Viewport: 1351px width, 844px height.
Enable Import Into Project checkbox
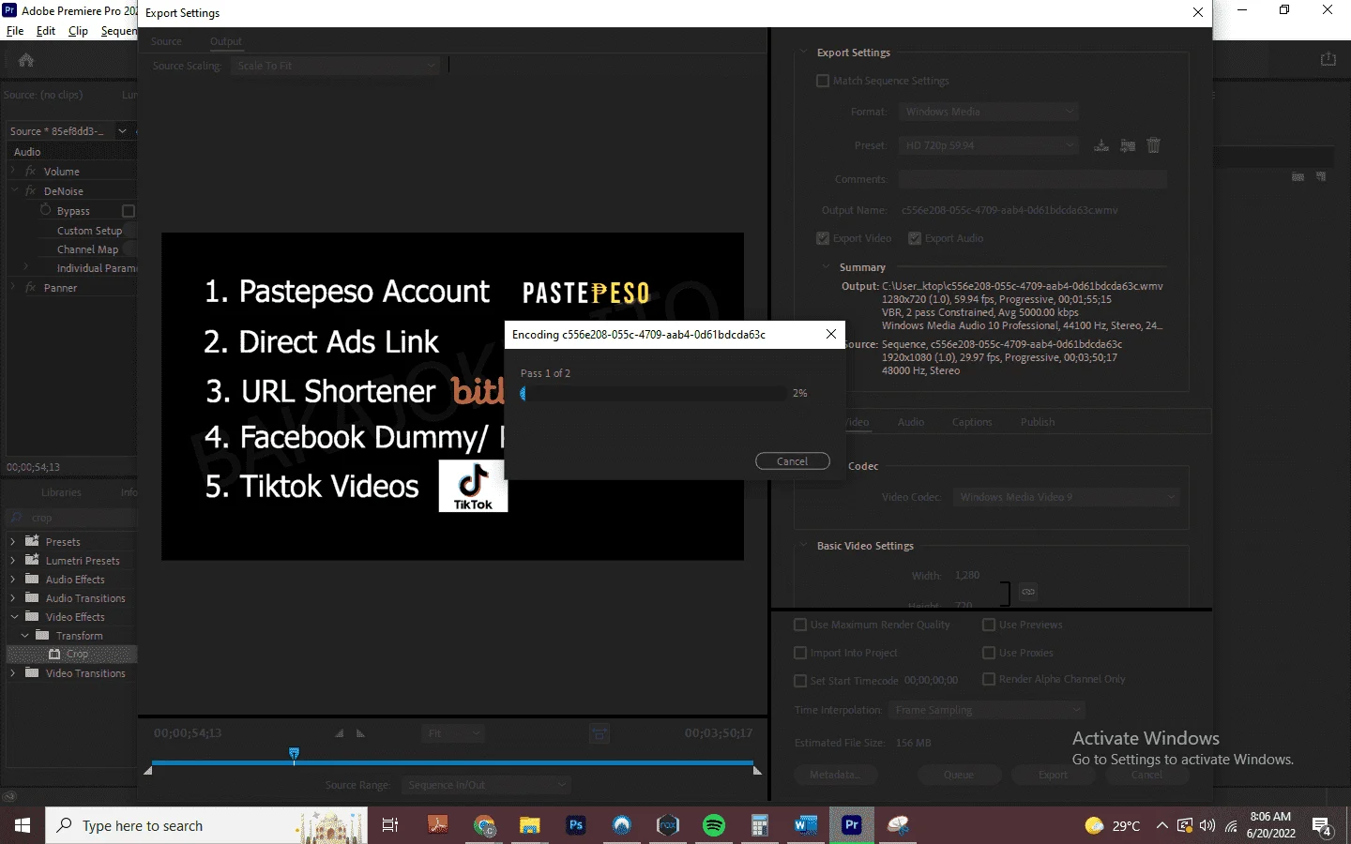[800, 653]
